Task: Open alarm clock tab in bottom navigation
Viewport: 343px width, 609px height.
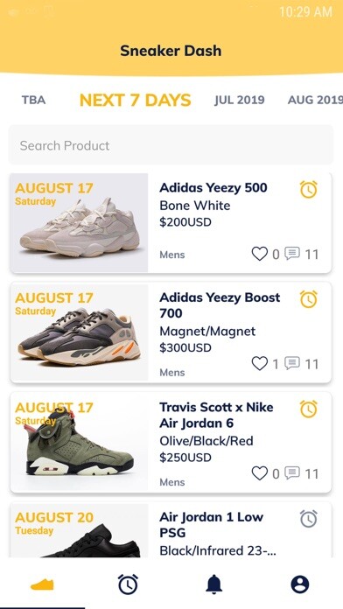Action: pos(129,584)
